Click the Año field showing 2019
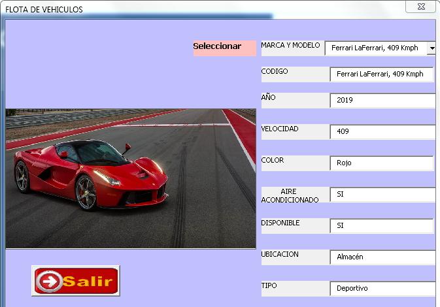This screenshot has width=440, height=307. [x=382, y=101]
